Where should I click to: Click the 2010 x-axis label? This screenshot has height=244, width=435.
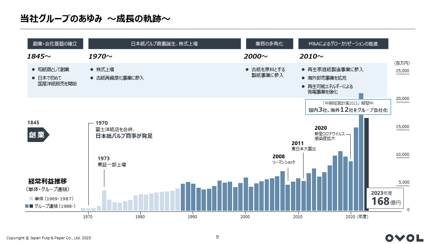pos(298,216)
